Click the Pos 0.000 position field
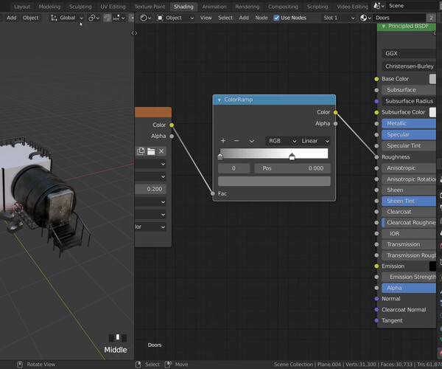 point(292,168)
